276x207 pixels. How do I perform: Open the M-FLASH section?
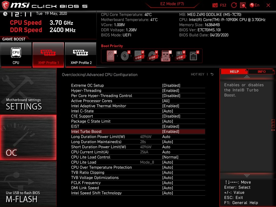28,184
